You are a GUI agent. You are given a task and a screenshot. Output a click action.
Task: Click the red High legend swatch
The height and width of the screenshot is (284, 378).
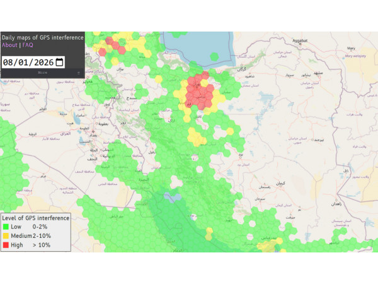tap(6, 245)
